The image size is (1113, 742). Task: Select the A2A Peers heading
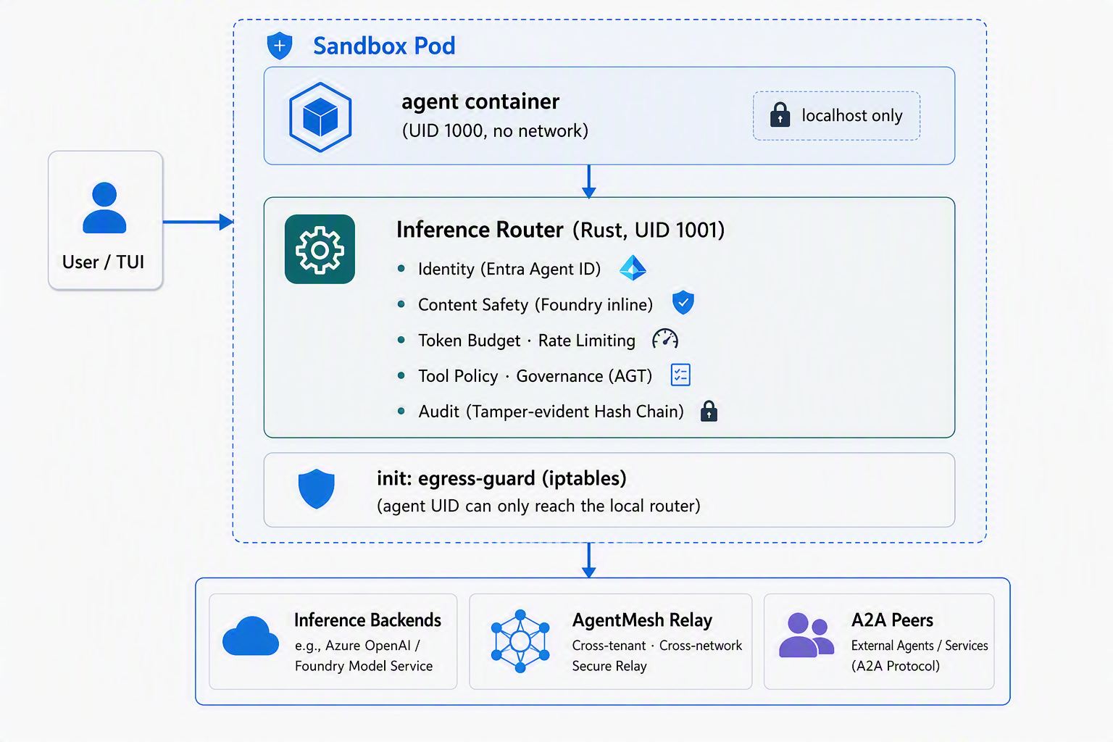[x=892, y=620]
